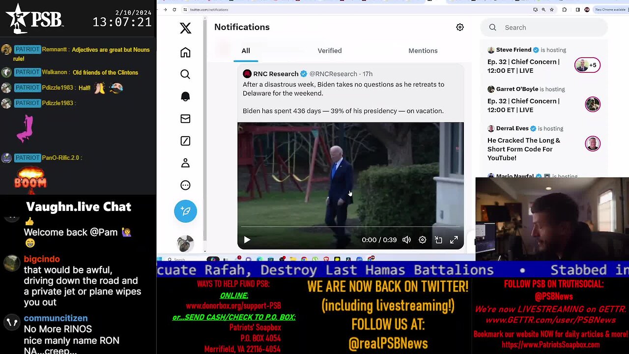
Task: Click the video progress bar
Action: click(350, 227)
